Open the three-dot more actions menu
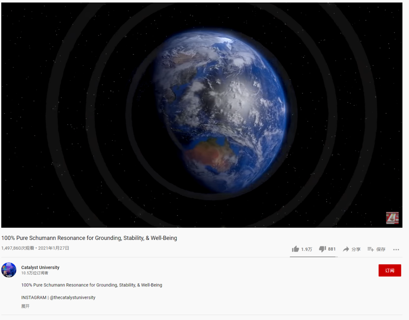This screenshot has height=320, width=409. (x=396, y=249)
